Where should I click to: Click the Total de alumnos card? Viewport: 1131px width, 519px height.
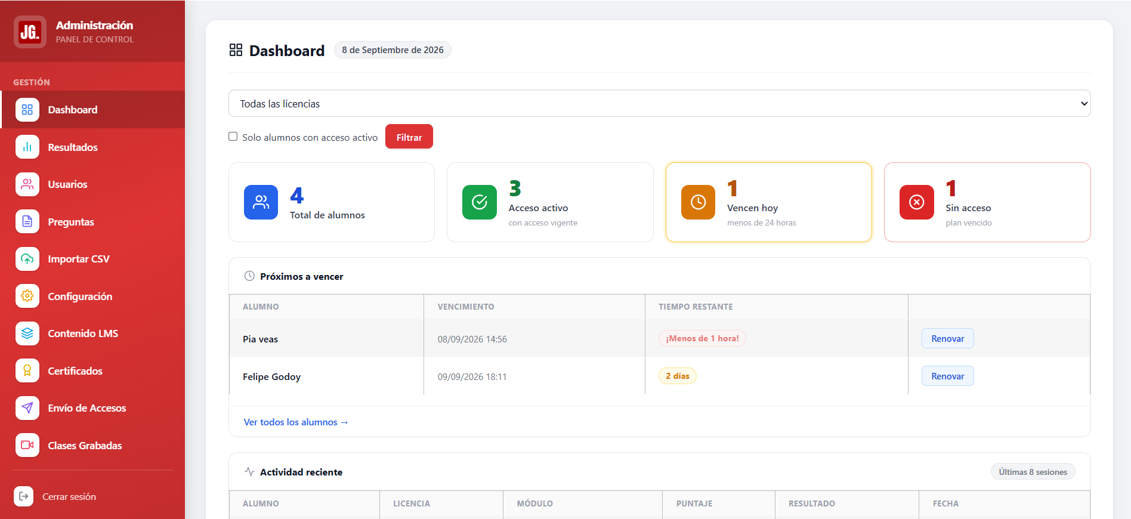point(332,202)
